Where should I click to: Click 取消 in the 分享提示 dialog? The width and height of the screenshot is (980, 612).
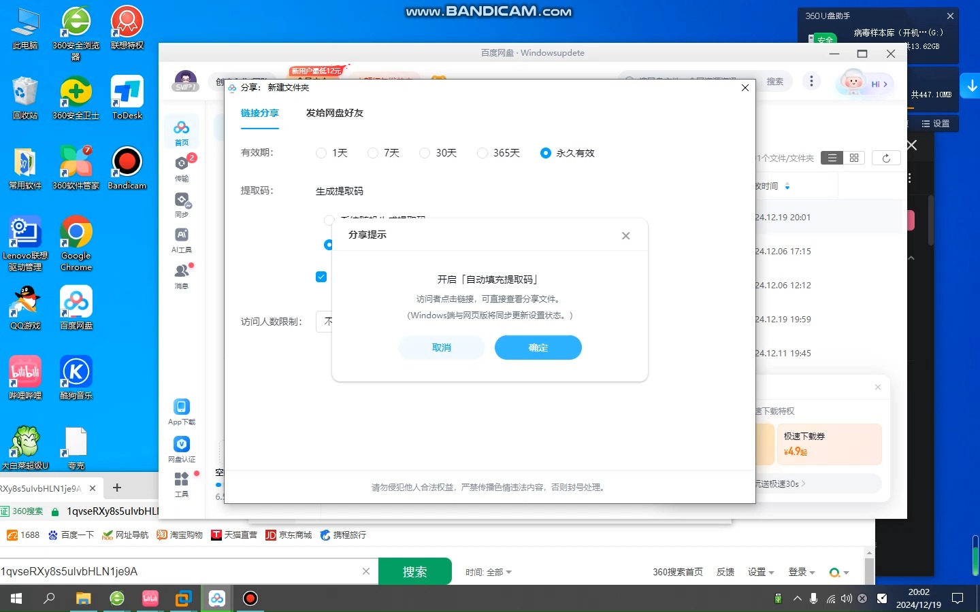pyautogui.click(x=442, y=347)
